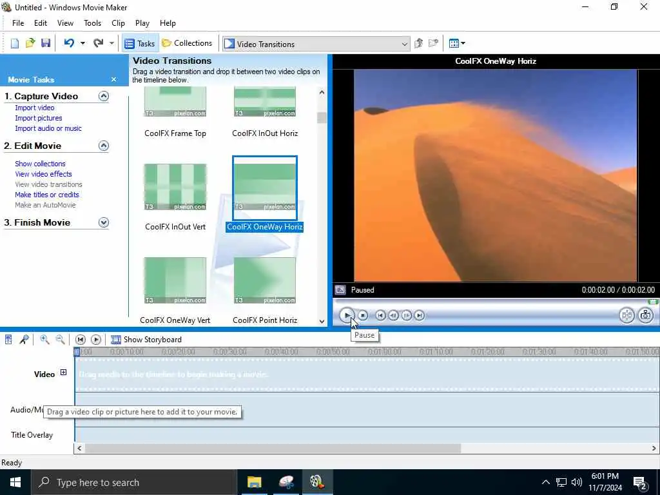The image size is (660, 495).
Task: Zoom out the timeline
Action: click(x=60, y=339)
